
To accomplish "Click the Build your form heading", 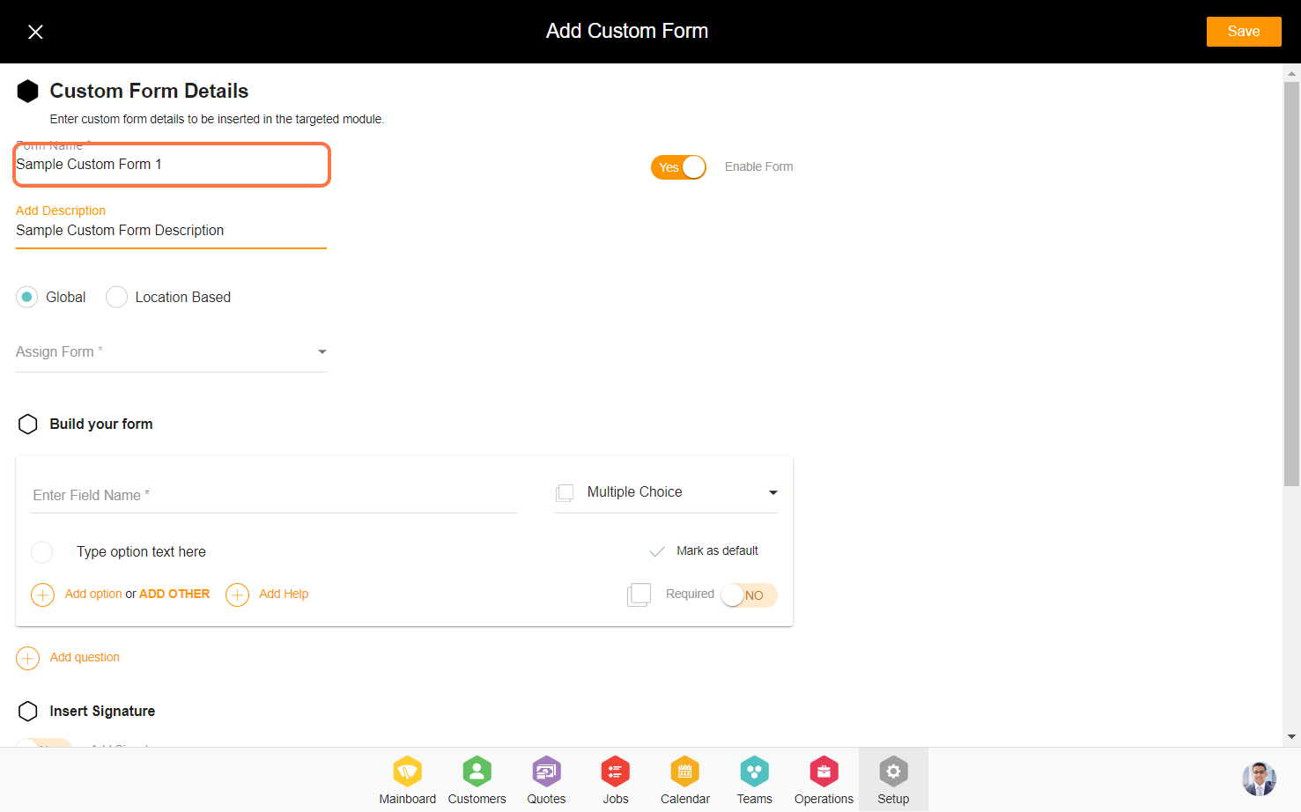I will (x=101, y=424).
